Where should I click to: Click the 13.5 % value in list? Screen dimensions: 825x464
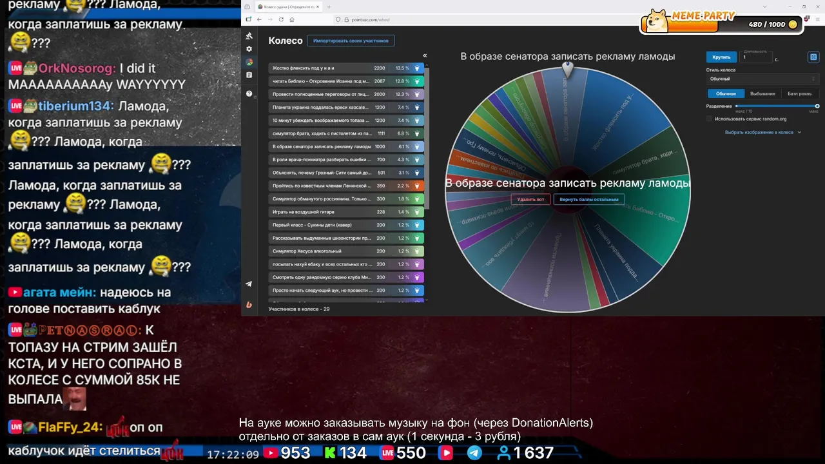tap(402, 68)
